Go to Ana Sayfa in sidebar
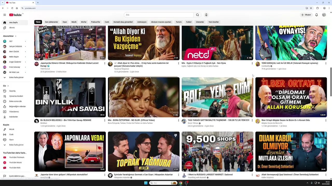This screenshot has width=332, height=186. point(15,22)
